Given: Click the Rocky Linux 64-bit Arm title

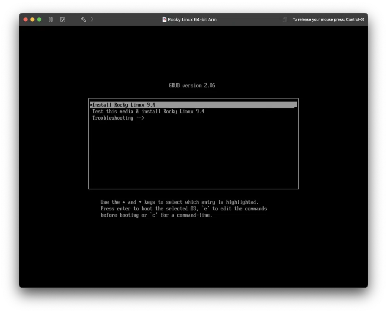Looking at the screenshot, I should click(192, 19).
